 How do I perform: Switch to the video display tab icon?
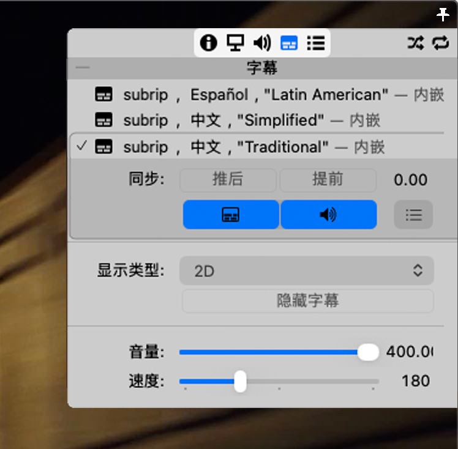pos(235,43)
